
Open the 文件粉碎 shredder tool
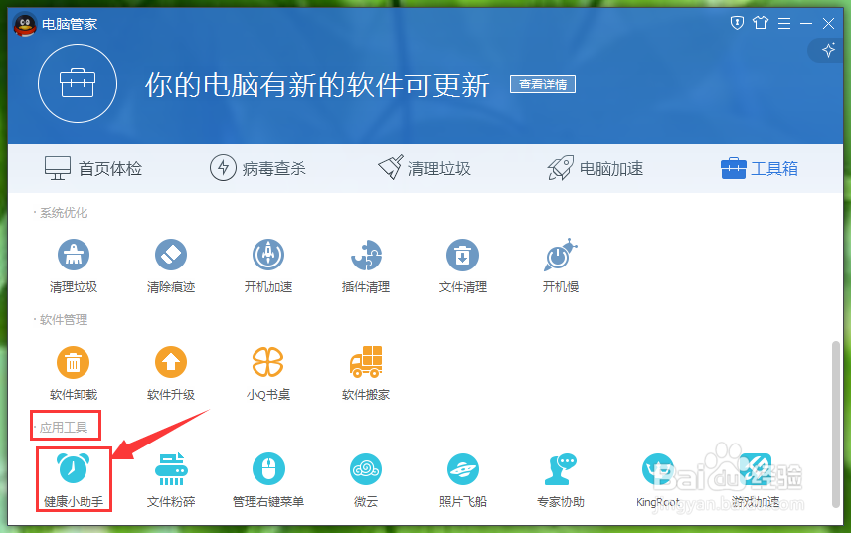coord(171,469)
